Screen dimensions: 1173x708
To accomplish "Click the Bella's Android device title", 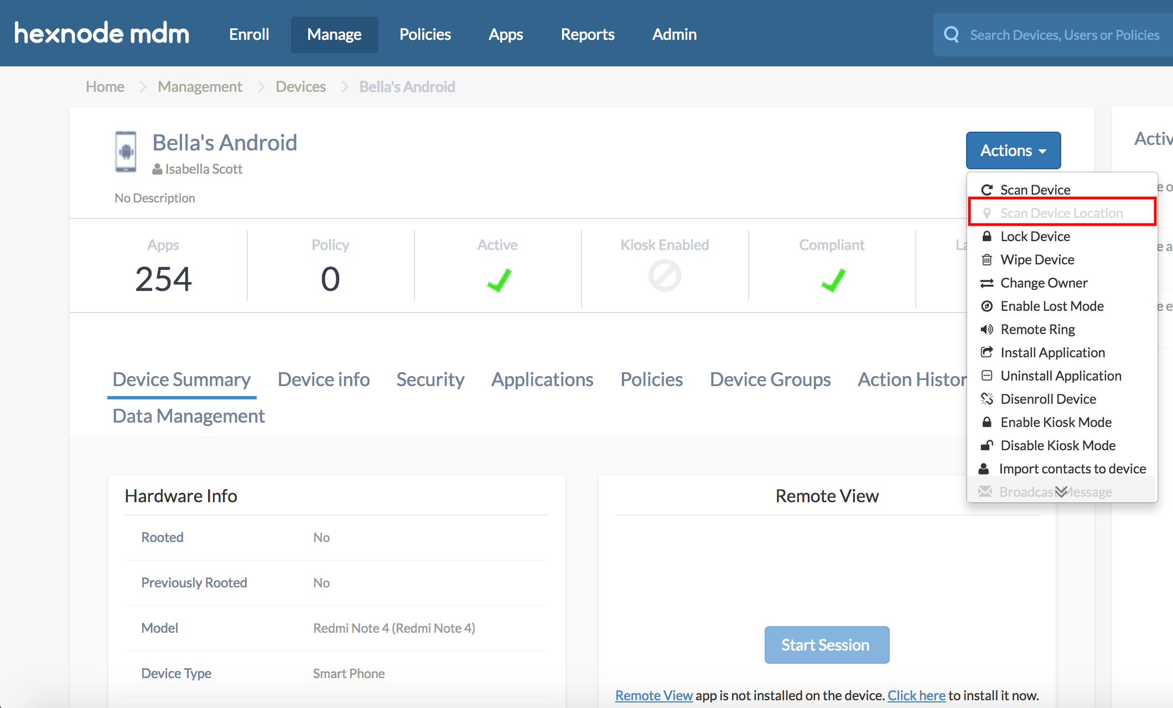I will pyautogui.click(x=225, y=143).
